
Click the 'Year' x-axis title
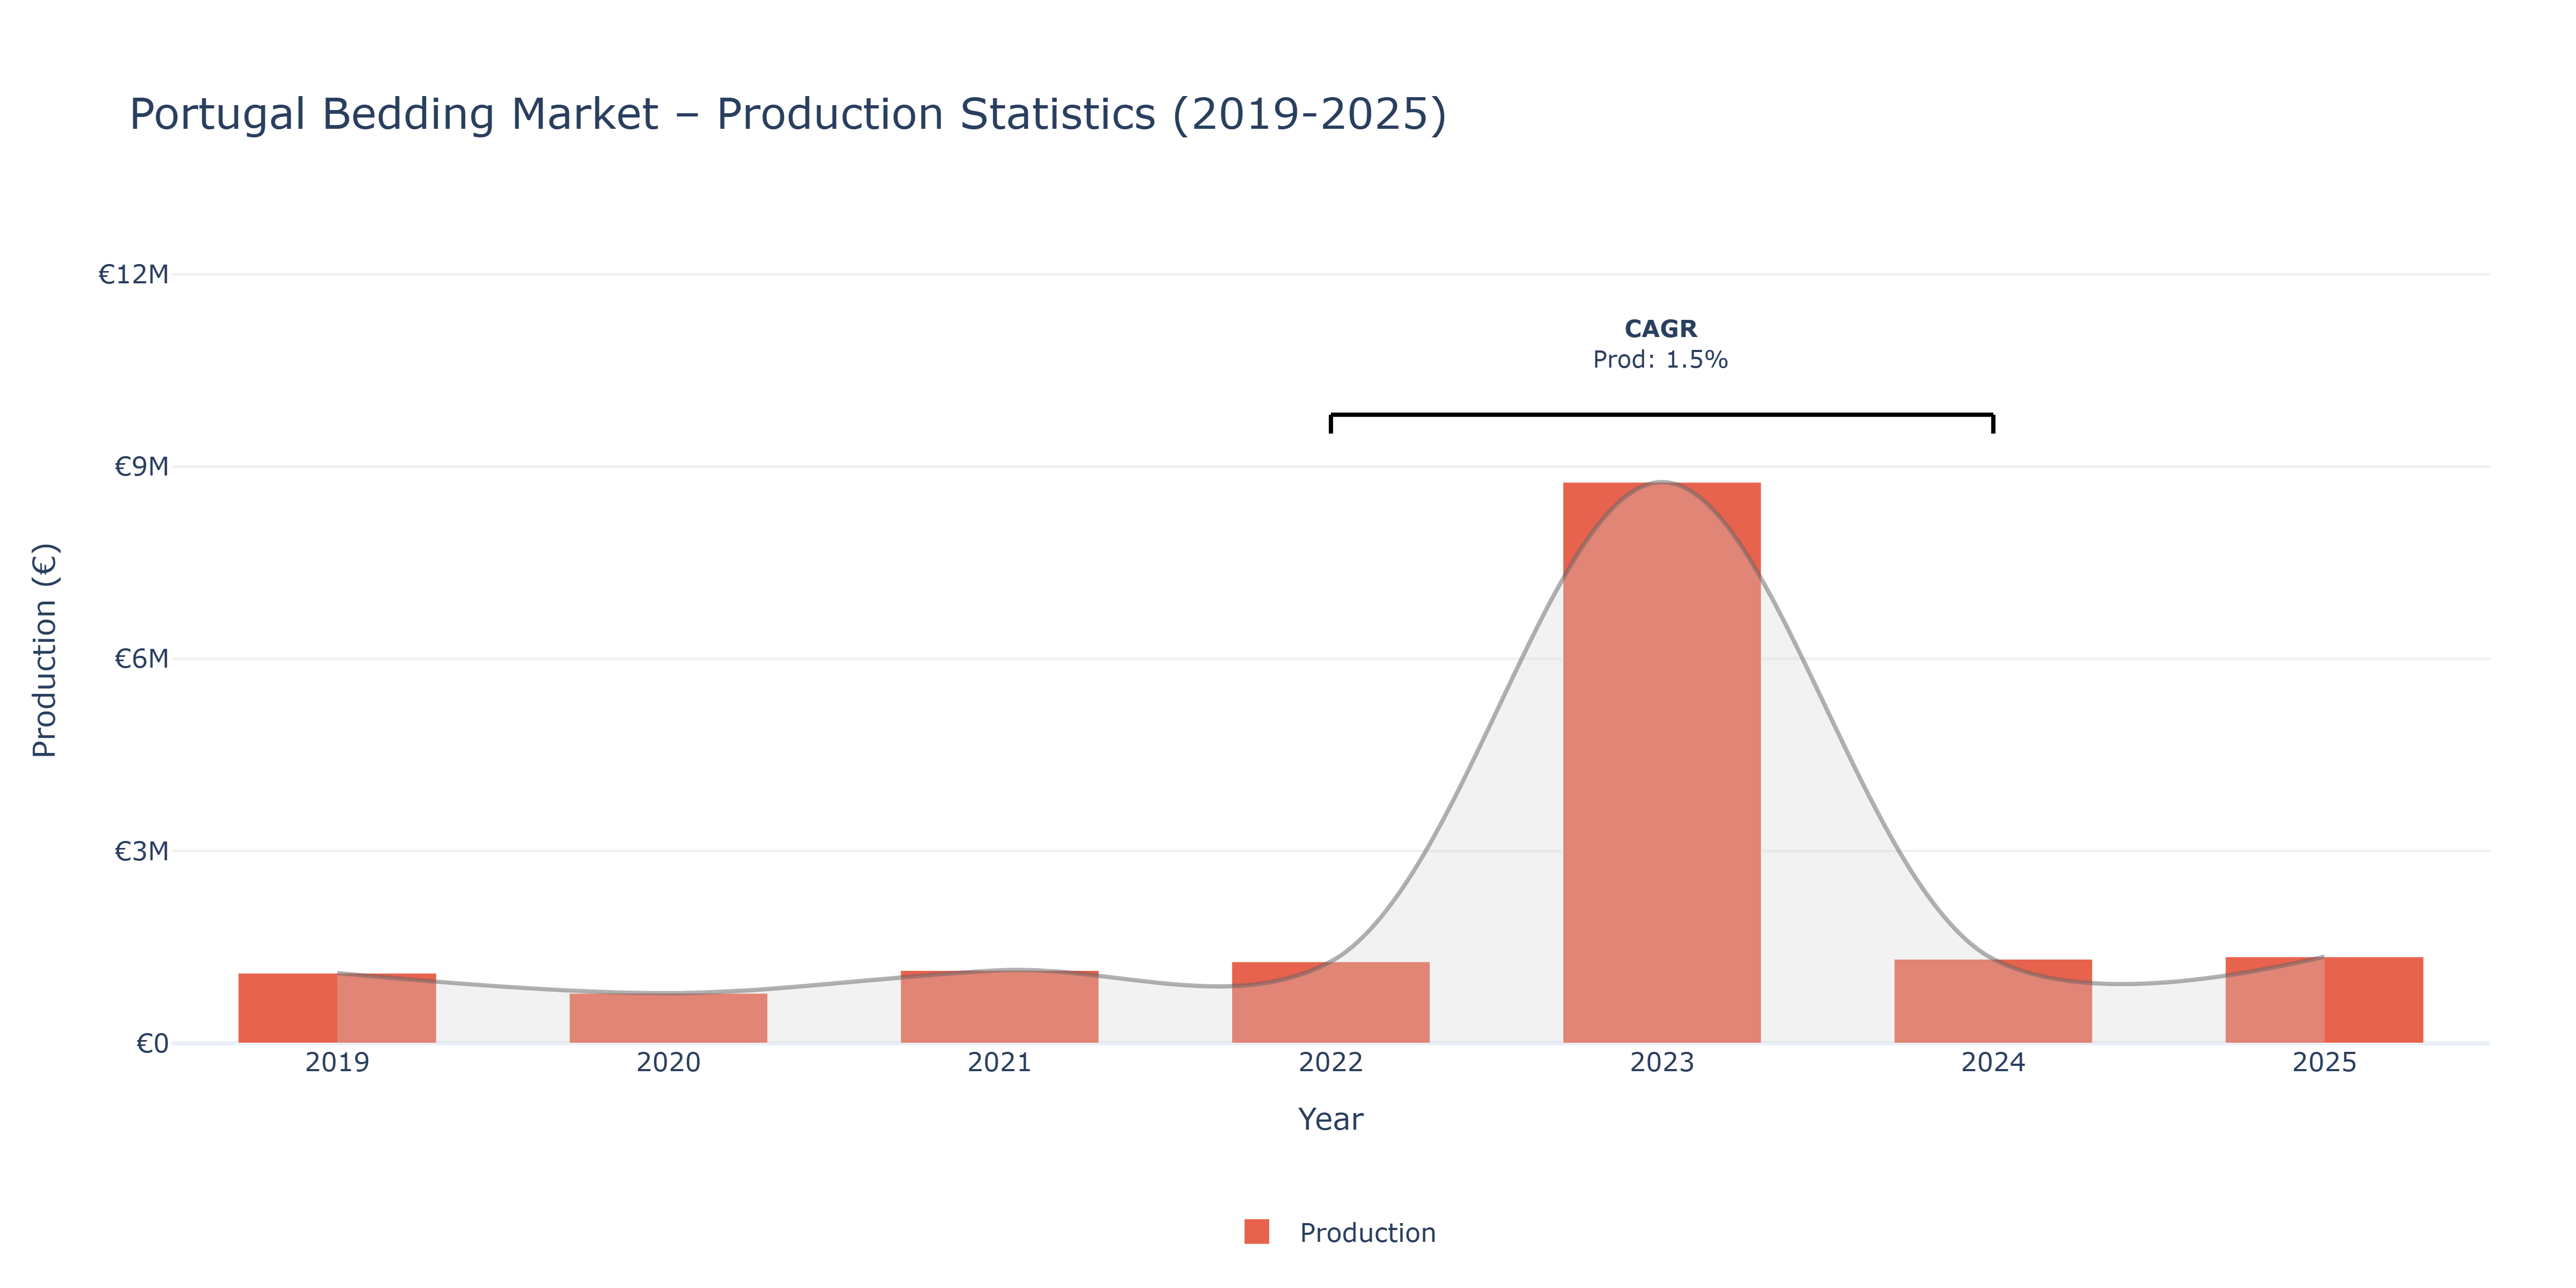click(x=1330, y=1119)
